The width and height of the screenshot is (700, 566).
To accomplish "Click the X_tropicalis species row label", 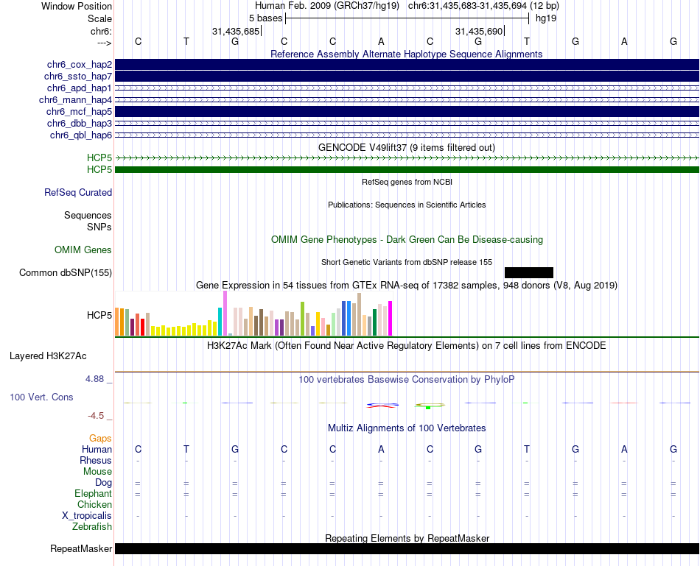I will click(x=87, y=516).
